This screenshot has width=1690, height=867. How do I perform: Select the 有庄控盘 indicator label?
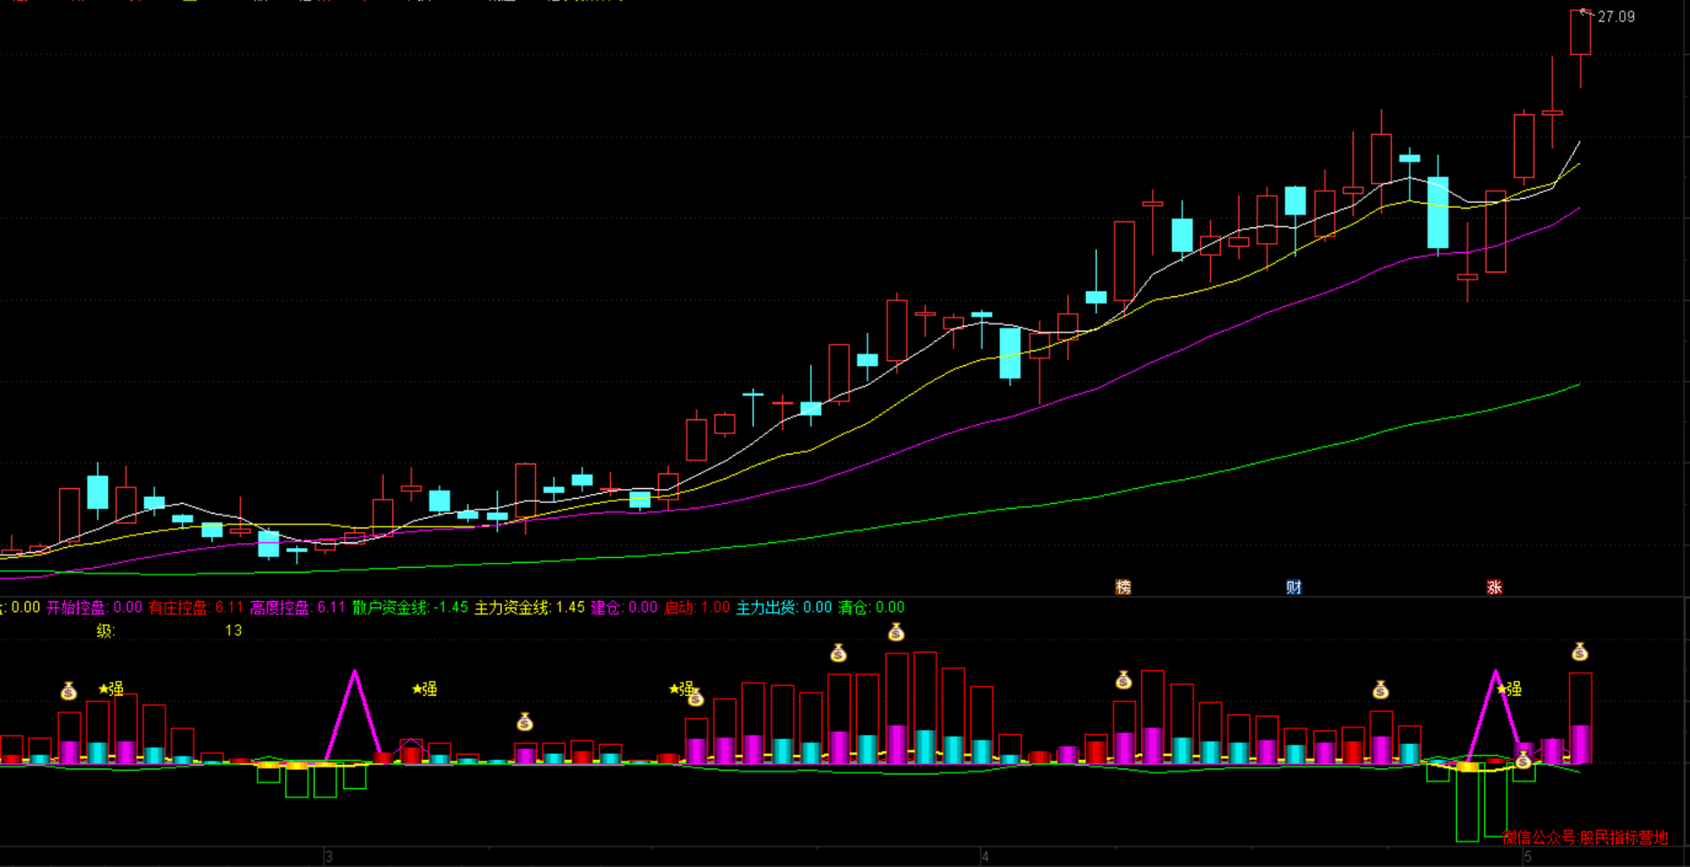coord(177,608)
